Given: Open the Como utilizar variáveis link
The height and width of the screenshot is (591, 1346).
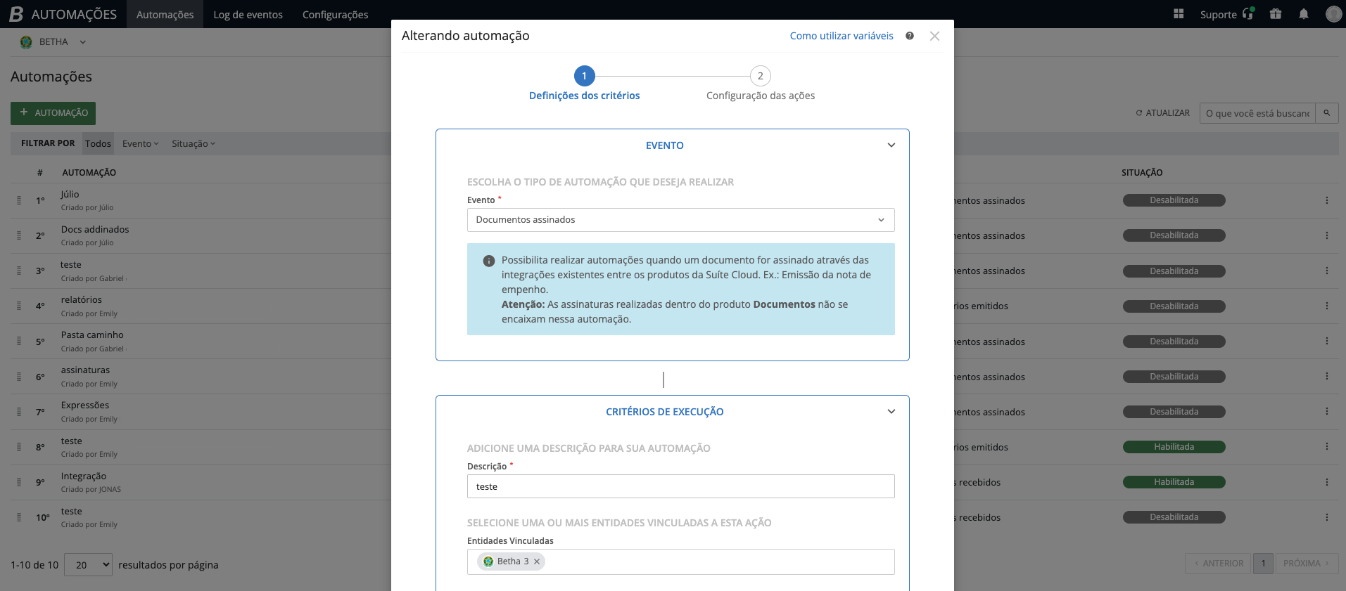Looking at the screenshot, I should [x=841, y=36].
